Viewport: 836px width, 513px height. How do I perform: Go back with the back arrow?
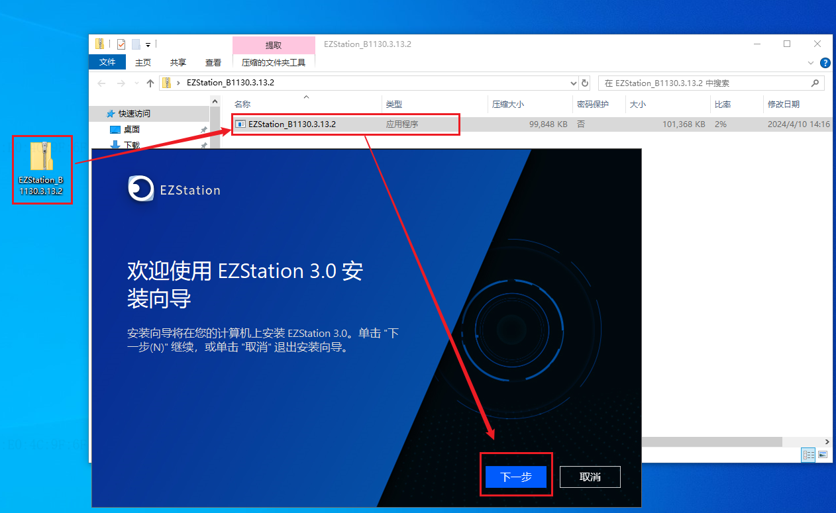pyautogui.click(x=101, y=83)
